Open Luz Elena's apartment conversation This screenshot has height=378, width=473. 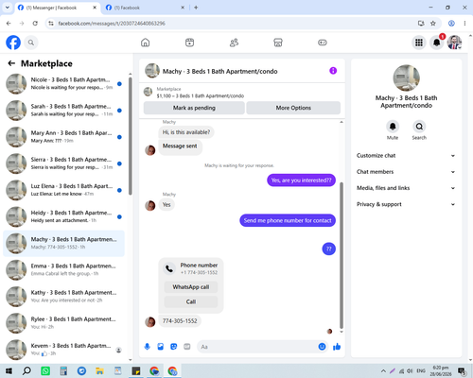tap(63, 190)
